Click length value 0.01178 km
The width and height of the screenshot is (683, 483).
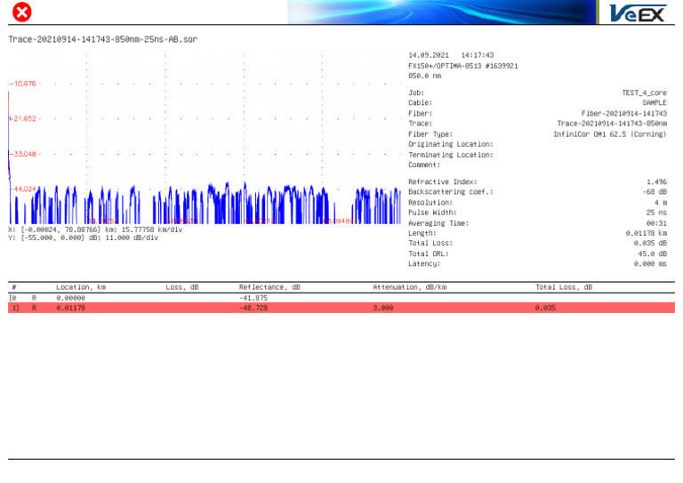click(x=647, y=233)
